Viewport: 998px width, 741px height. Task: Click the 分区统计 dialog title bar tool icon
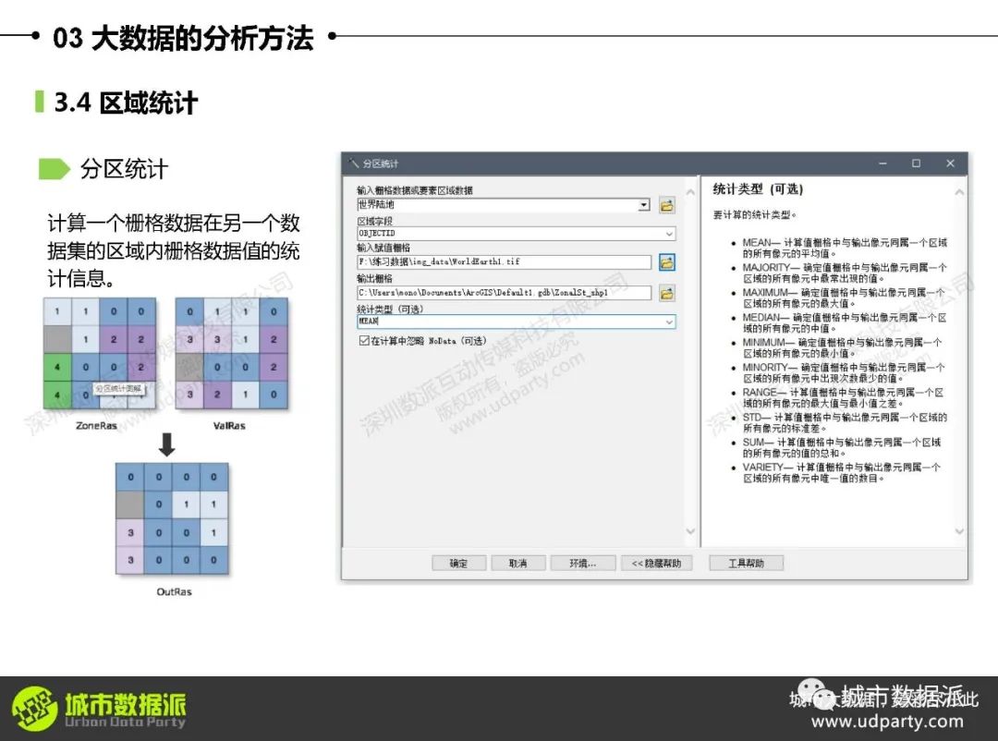tap(354, 164)
